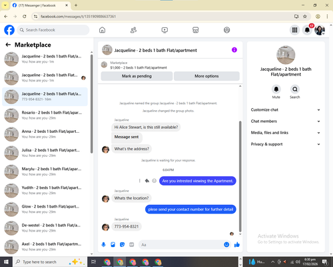Open more options dots beside sent message
The image size is (333, 267).
pos(139,181)
